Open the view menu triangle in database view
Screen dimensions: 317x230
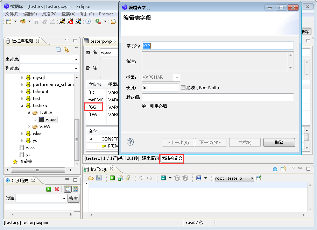[77, 48]
